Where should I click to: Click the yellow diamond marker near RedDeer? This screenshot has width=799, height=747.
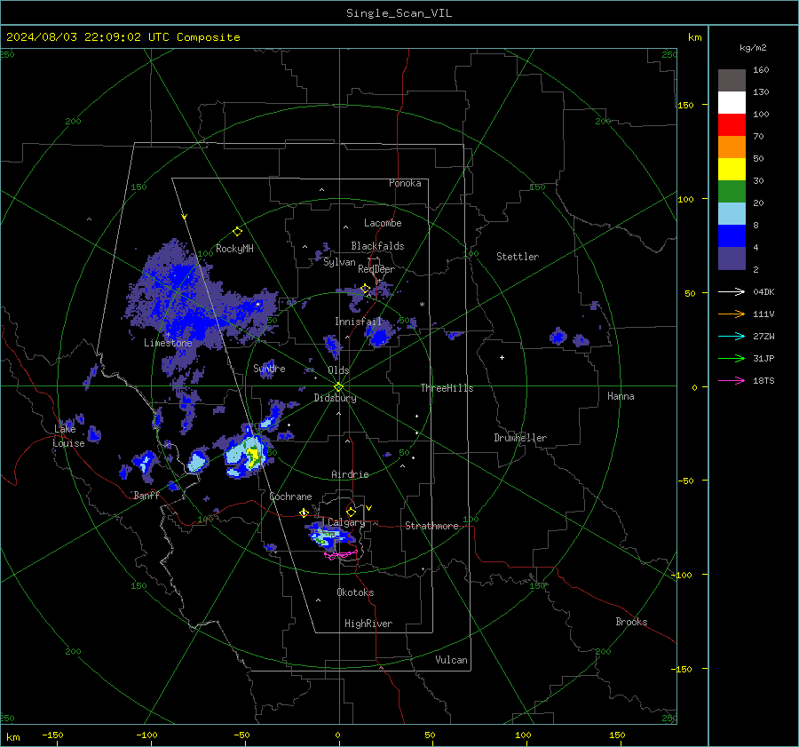pos(365,289)
